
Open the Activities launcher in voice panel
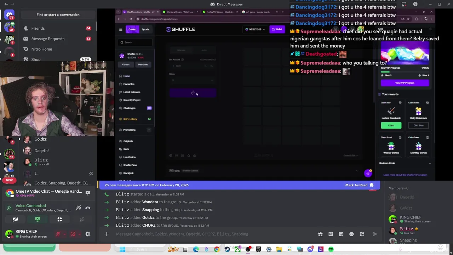pos(59,220)
